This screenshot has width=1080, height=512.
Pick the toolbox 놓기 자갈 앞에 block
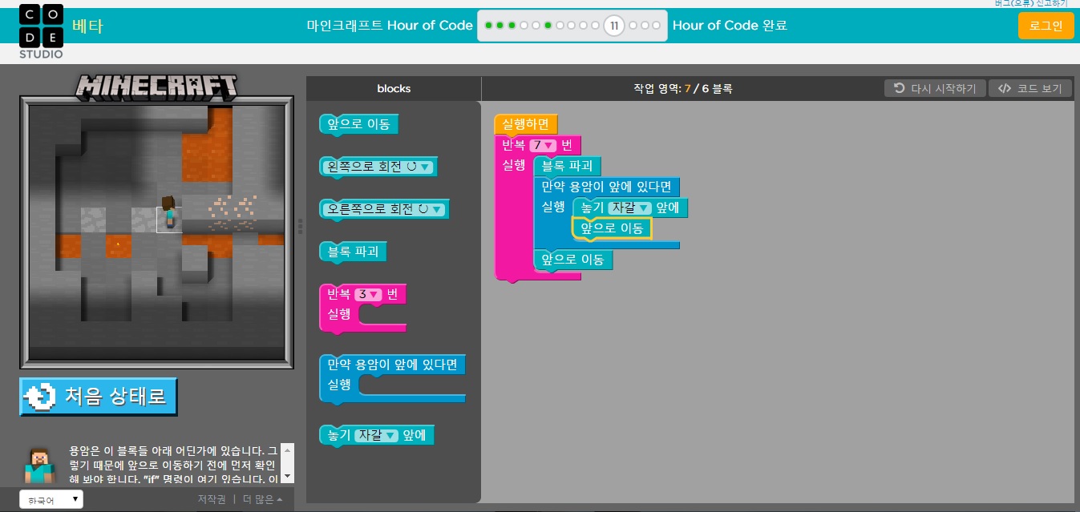(x=377, y=435)
